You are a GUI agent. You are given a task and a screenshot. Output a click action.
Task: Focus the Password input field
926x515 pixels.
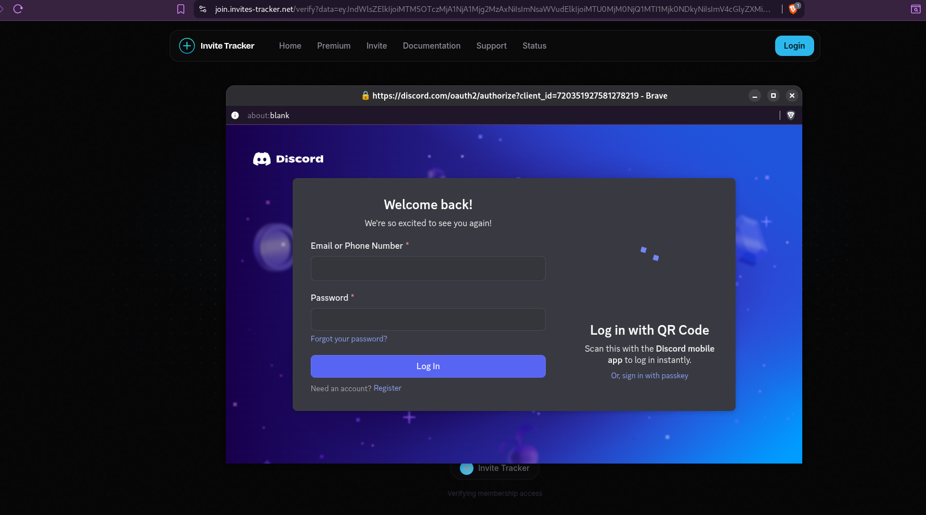tap(428, 319)
